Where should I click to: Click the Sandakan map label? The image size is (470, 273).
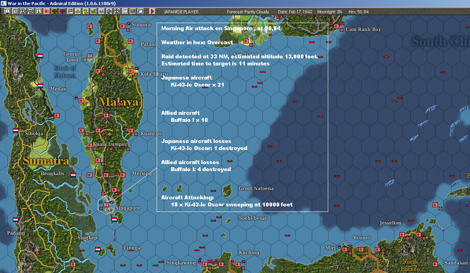[456, 262]
